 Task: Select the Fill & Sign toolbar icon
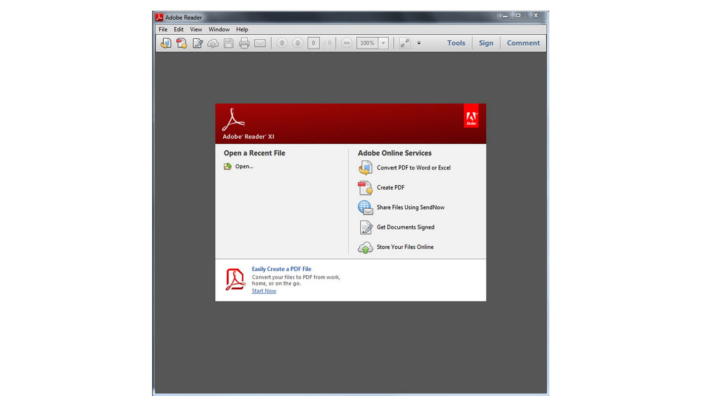(197, 43)
